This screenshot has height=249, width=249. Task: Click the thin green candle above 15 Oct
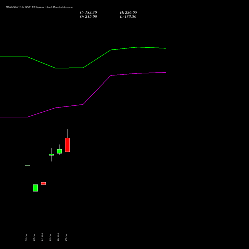(51, 155)
